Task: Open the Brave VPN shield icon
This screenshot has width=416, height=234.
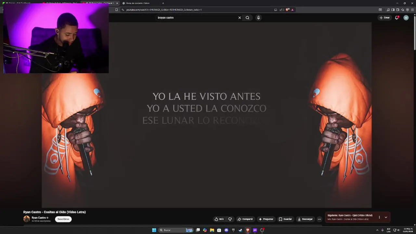Action: click(x=408, y=10)
